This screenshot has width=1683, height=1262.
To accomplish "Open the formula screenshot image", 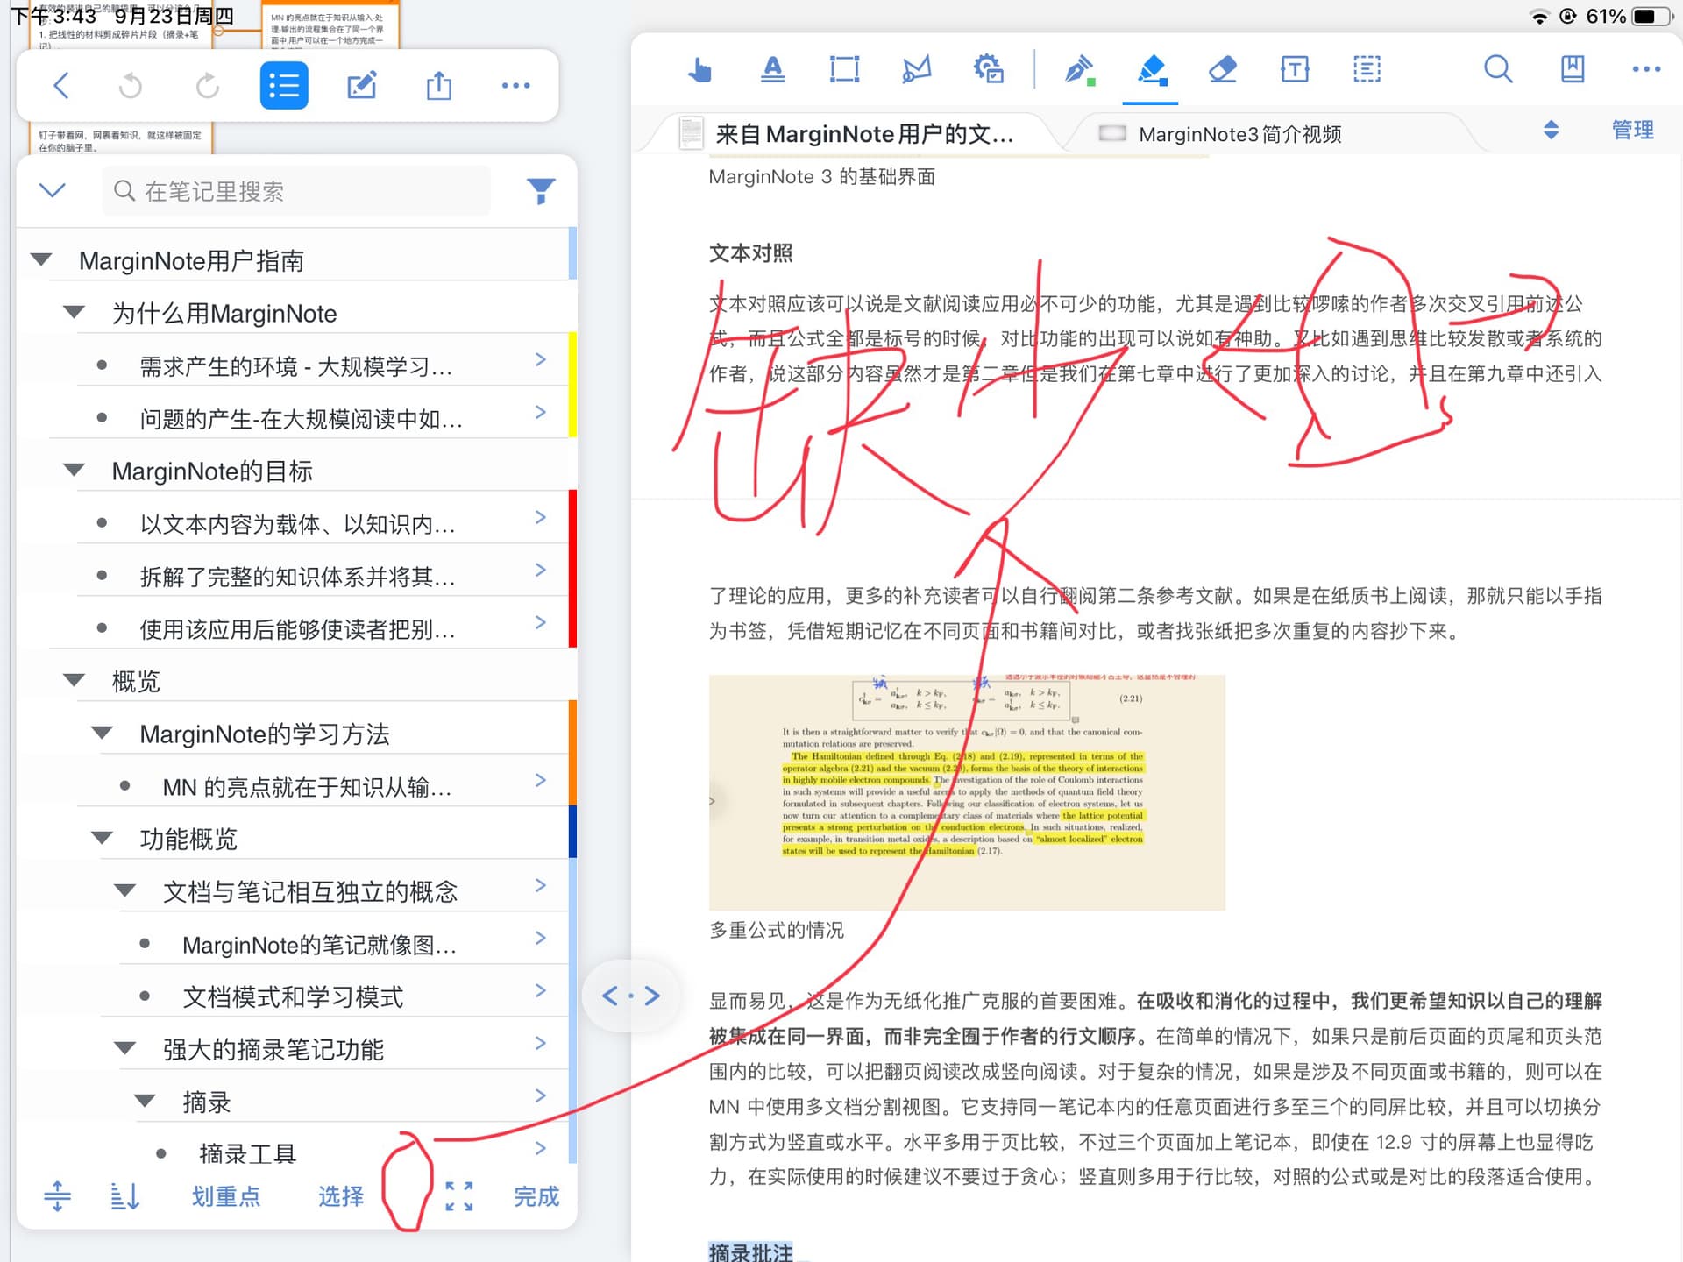I will click(x=967, y=792).
